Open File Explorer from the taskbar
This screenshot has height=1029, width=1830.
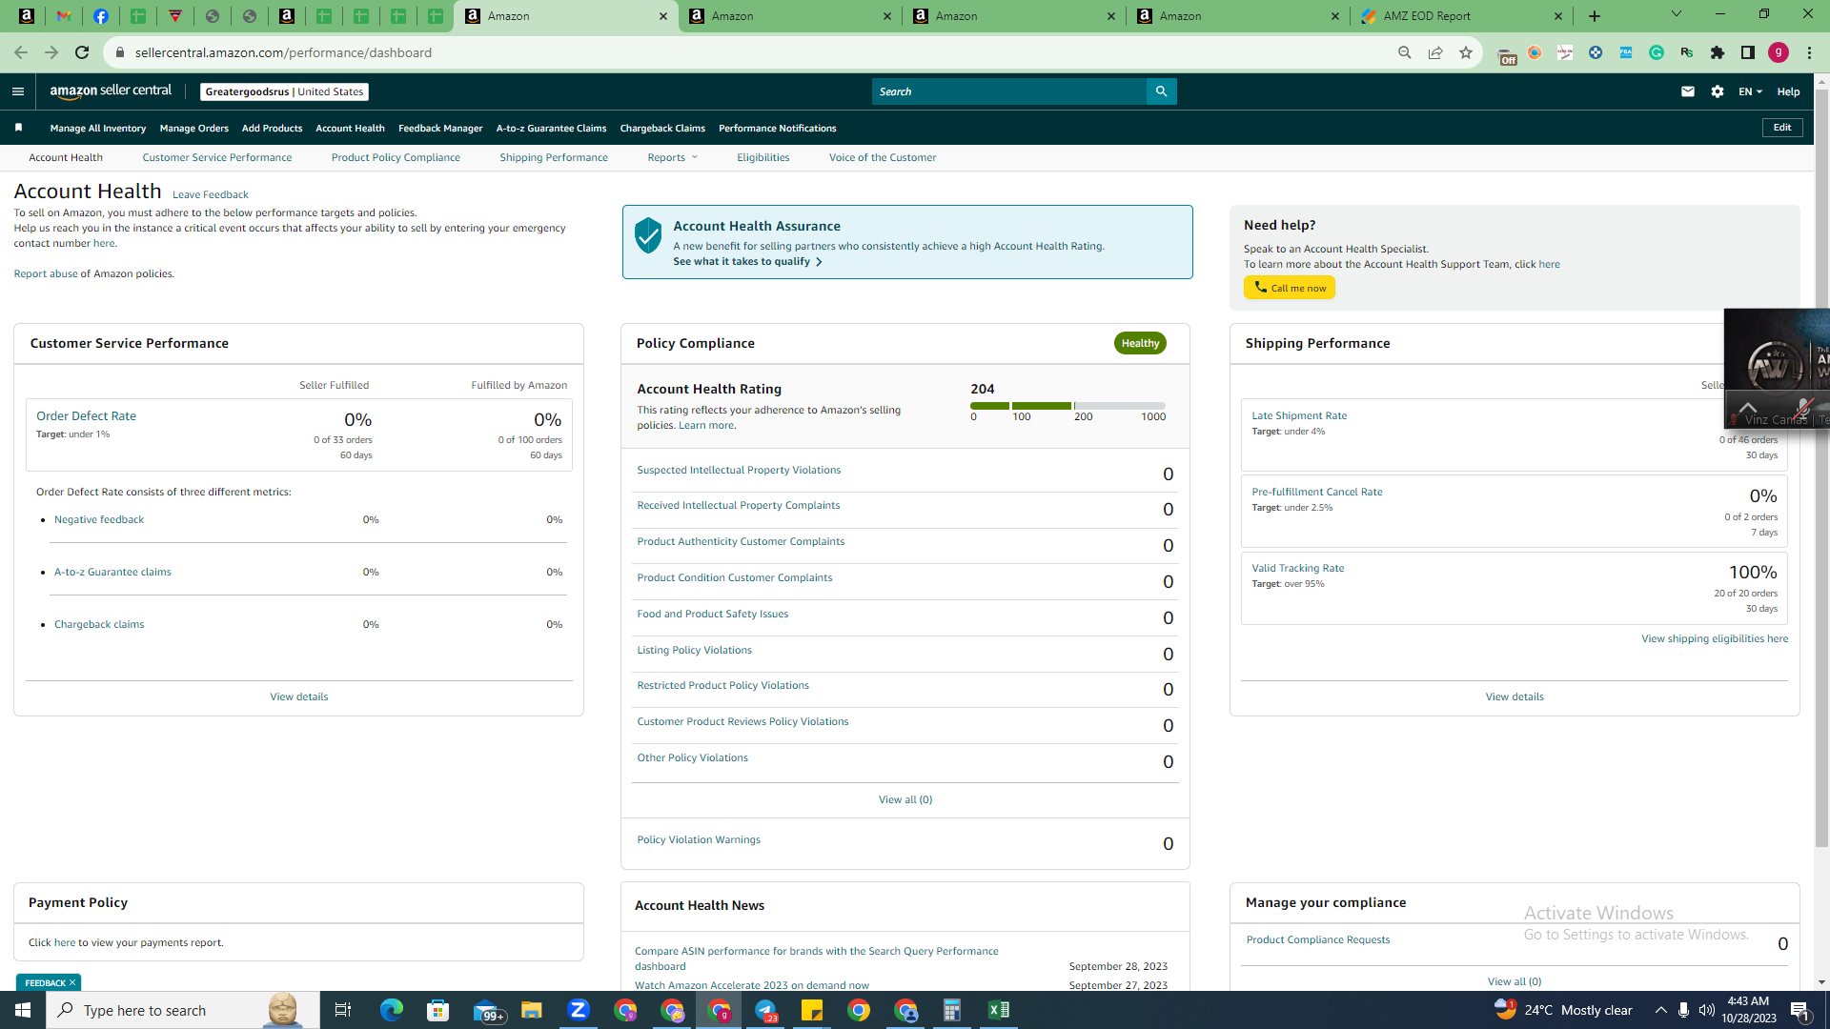pos(532,1010)
